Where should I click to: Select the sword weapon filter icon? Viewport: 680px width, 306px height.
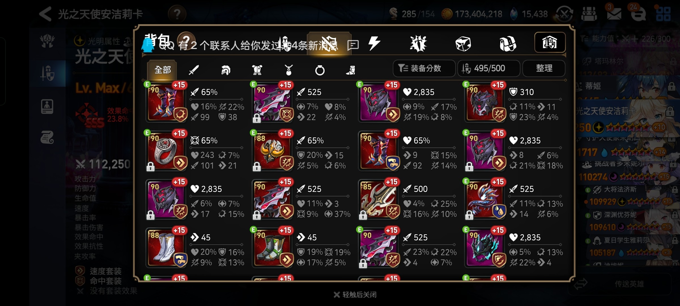[x=194, y=70]
